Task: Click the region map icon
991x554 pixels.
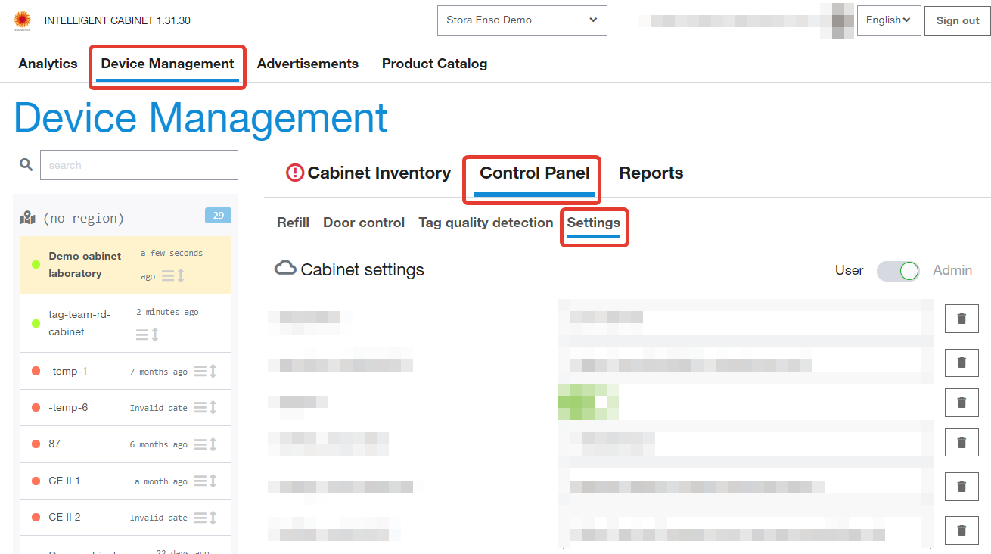Action: [x=28, y=218]
